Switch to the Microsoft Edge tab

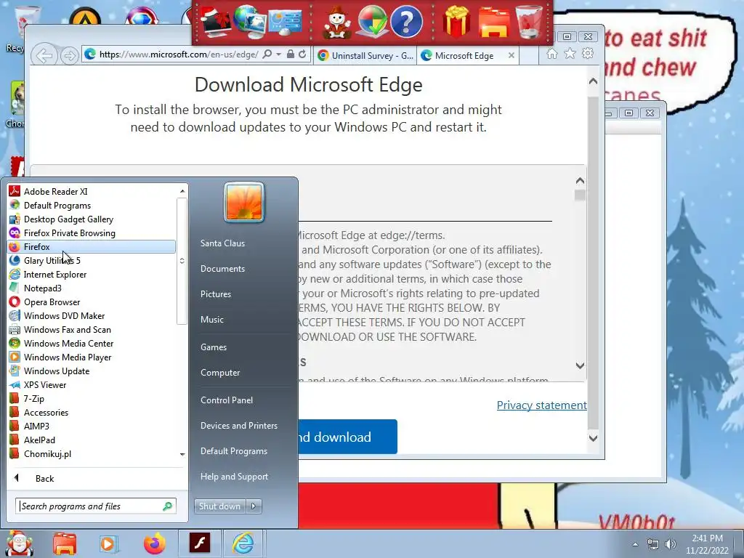tap(464, 55)
